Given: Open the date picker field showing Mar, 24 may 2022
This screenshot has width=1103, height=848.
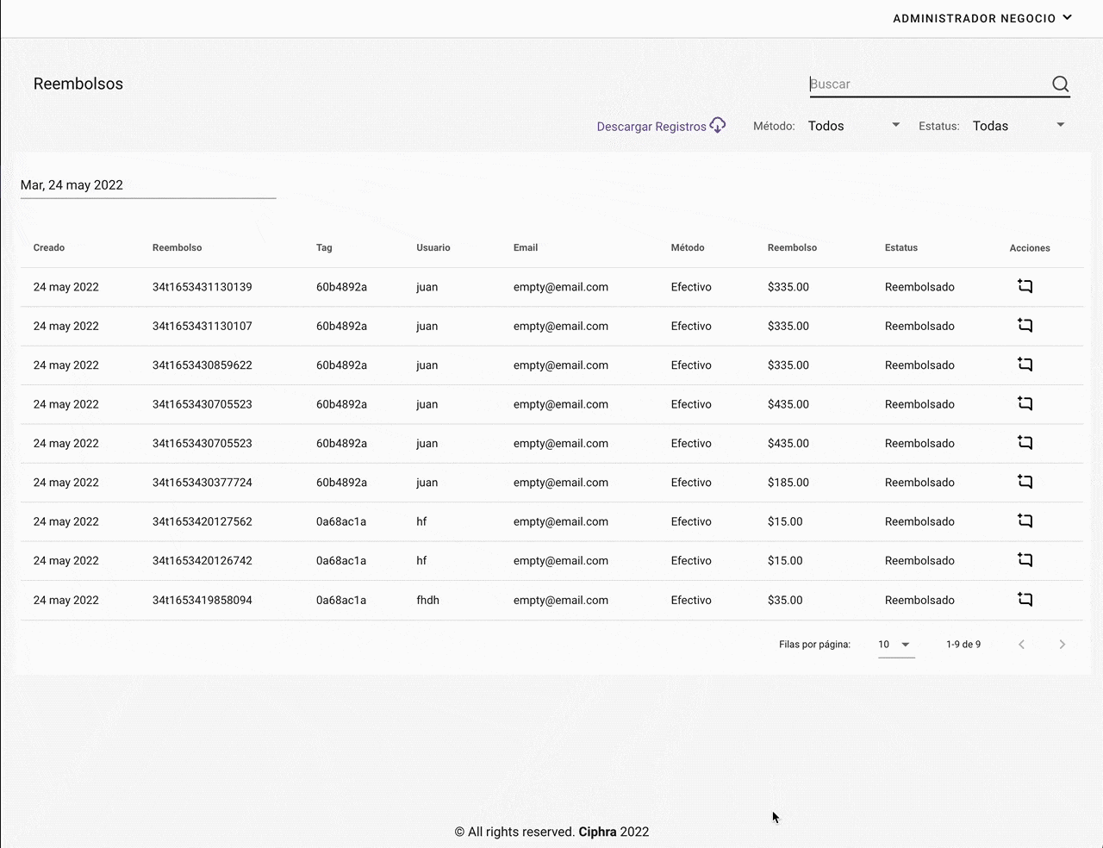Looking at the screenshot, I should (147, 185).
